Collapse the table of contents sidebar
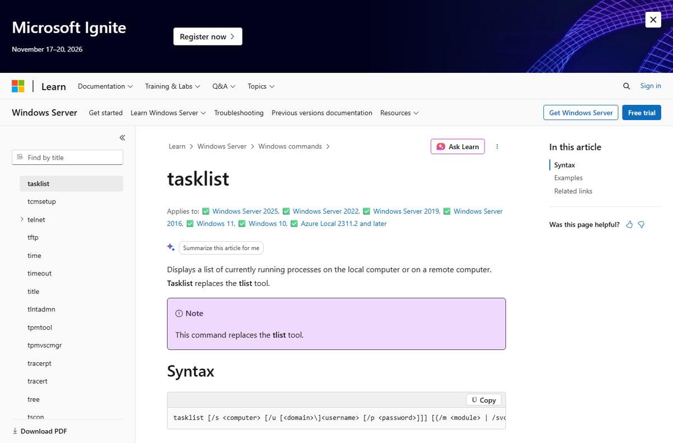This screenshot has height=443, width=673. click(x=122, y=137)
